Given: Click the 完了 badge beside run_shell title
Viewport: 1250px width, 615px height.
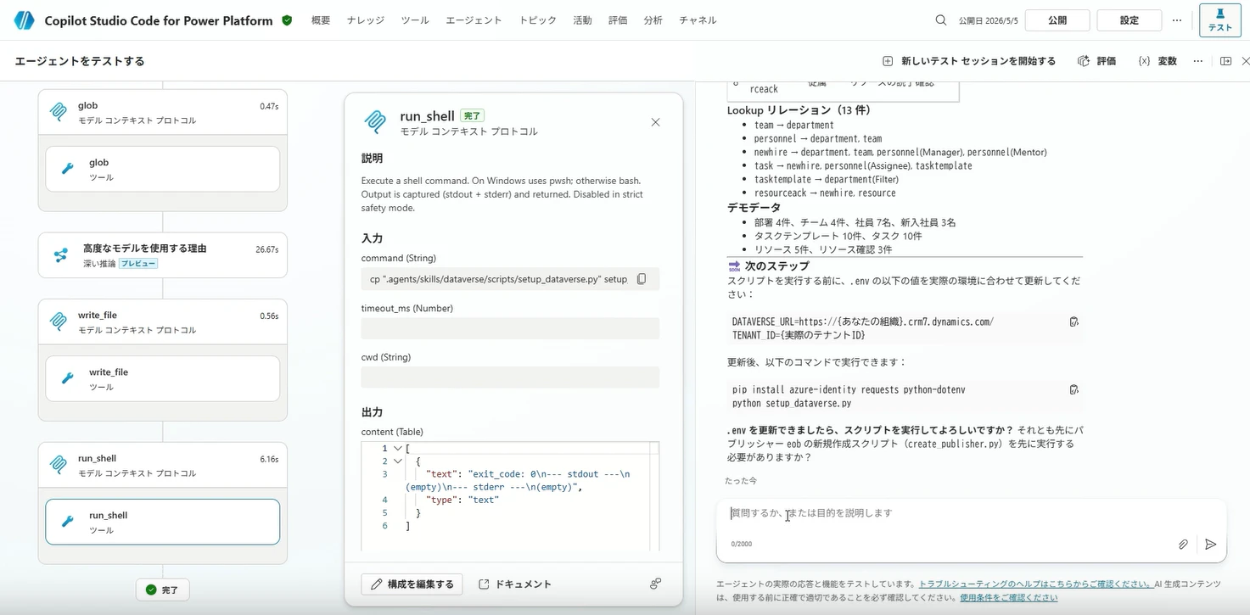Looking at the screenshot, I should pyautogui.click(x=472, y=115).
